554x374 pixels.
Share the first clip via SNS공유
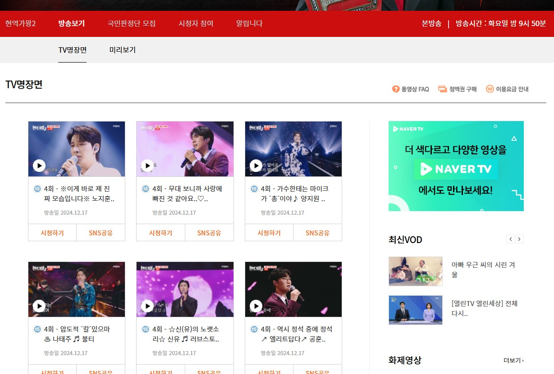101,232
